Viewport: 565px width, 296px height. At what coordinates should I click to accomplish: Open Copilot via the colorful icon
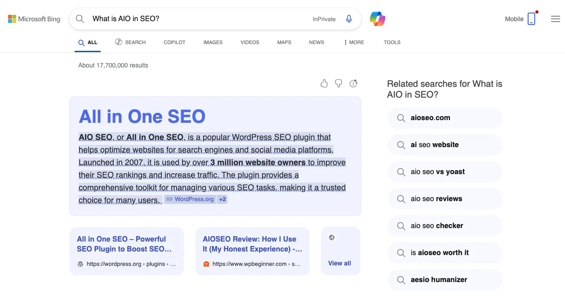tap(378, 19)
